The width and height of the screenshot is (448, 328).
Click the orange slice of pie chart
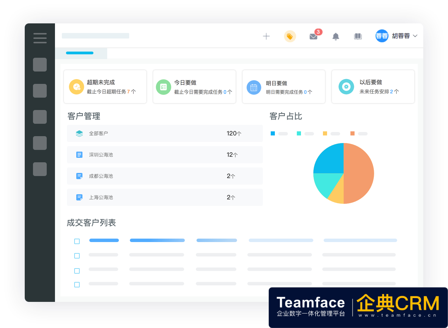[359, 173]
